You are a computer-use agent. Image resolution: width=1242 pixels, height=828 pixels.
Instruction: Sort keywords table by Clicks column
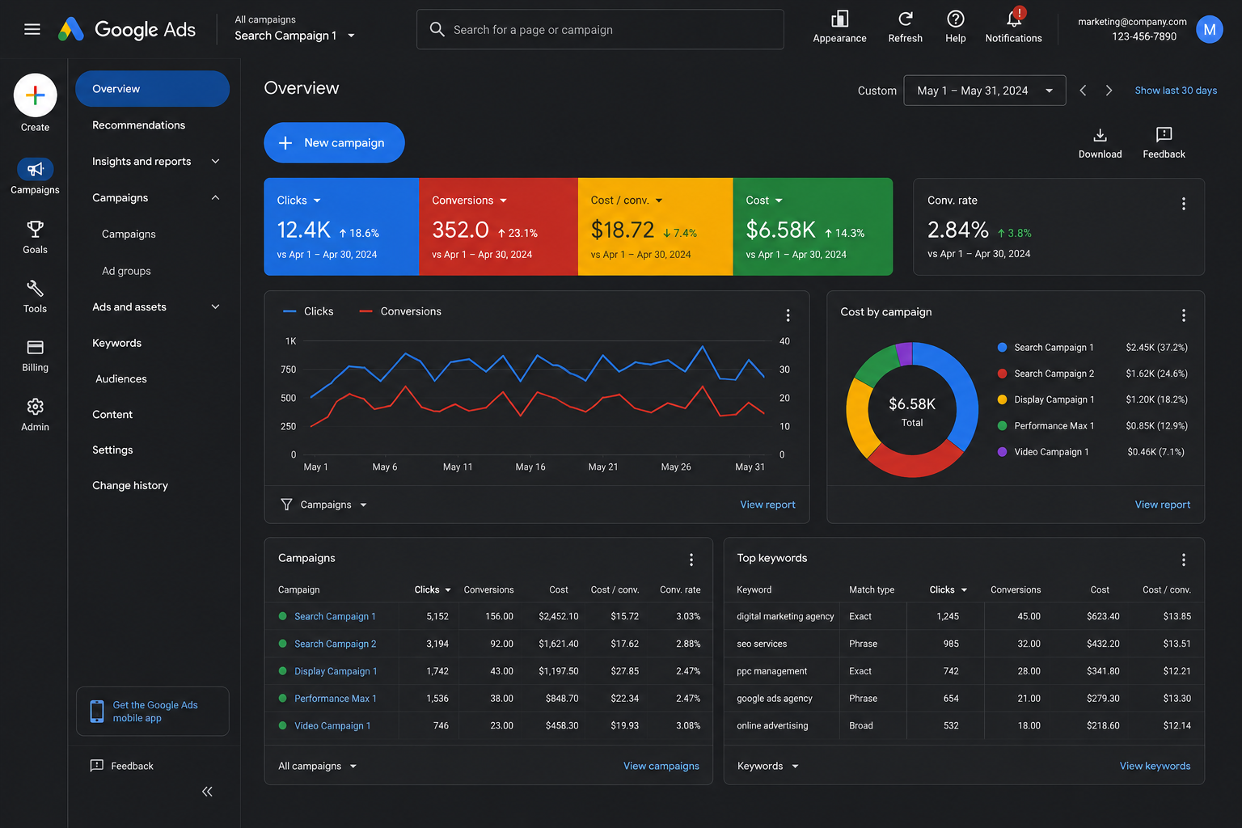(x=948, y=590)
